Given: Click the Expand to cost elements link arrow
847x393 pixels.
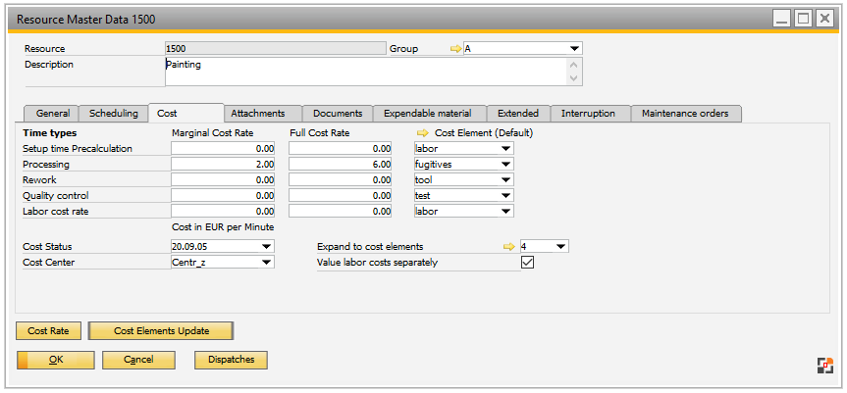Looking at the screenshot, I should pyautogui.click(x=509, y=247).
